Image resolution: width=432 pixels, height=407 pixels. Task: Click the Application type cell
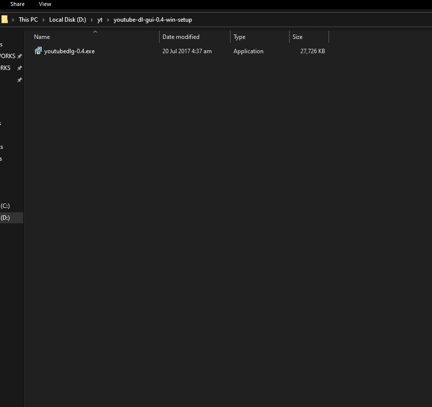[x=248, y=51]
